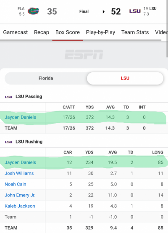Open the Gamecast tab
Viewport: 168px width, 233px height.
tap(16, 32)
